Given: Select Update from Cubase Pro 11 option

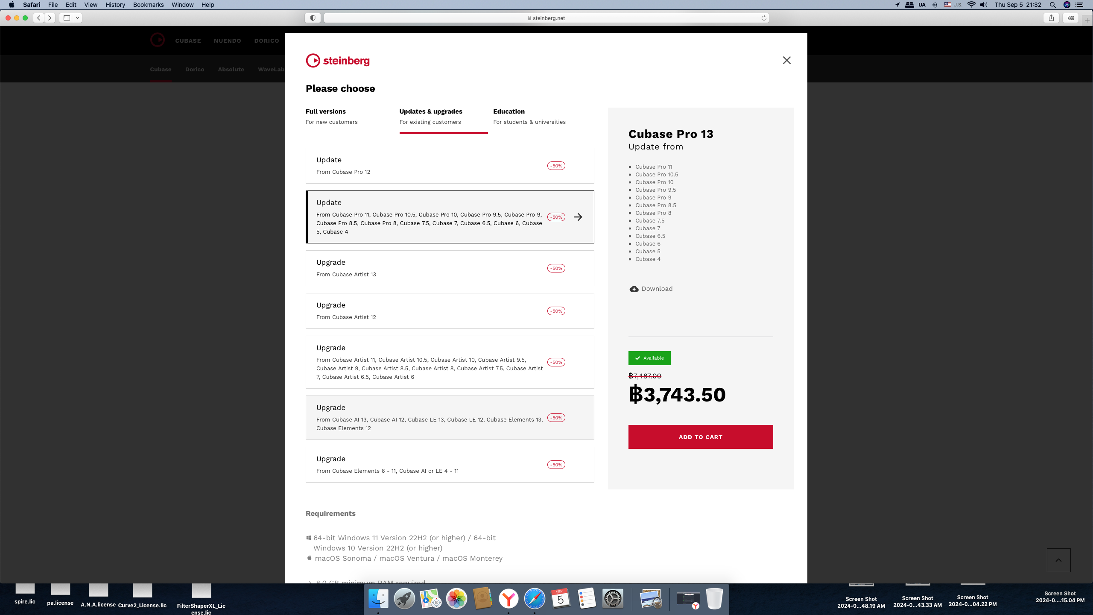Looking at the screenshot, I should tap(450, 217).
